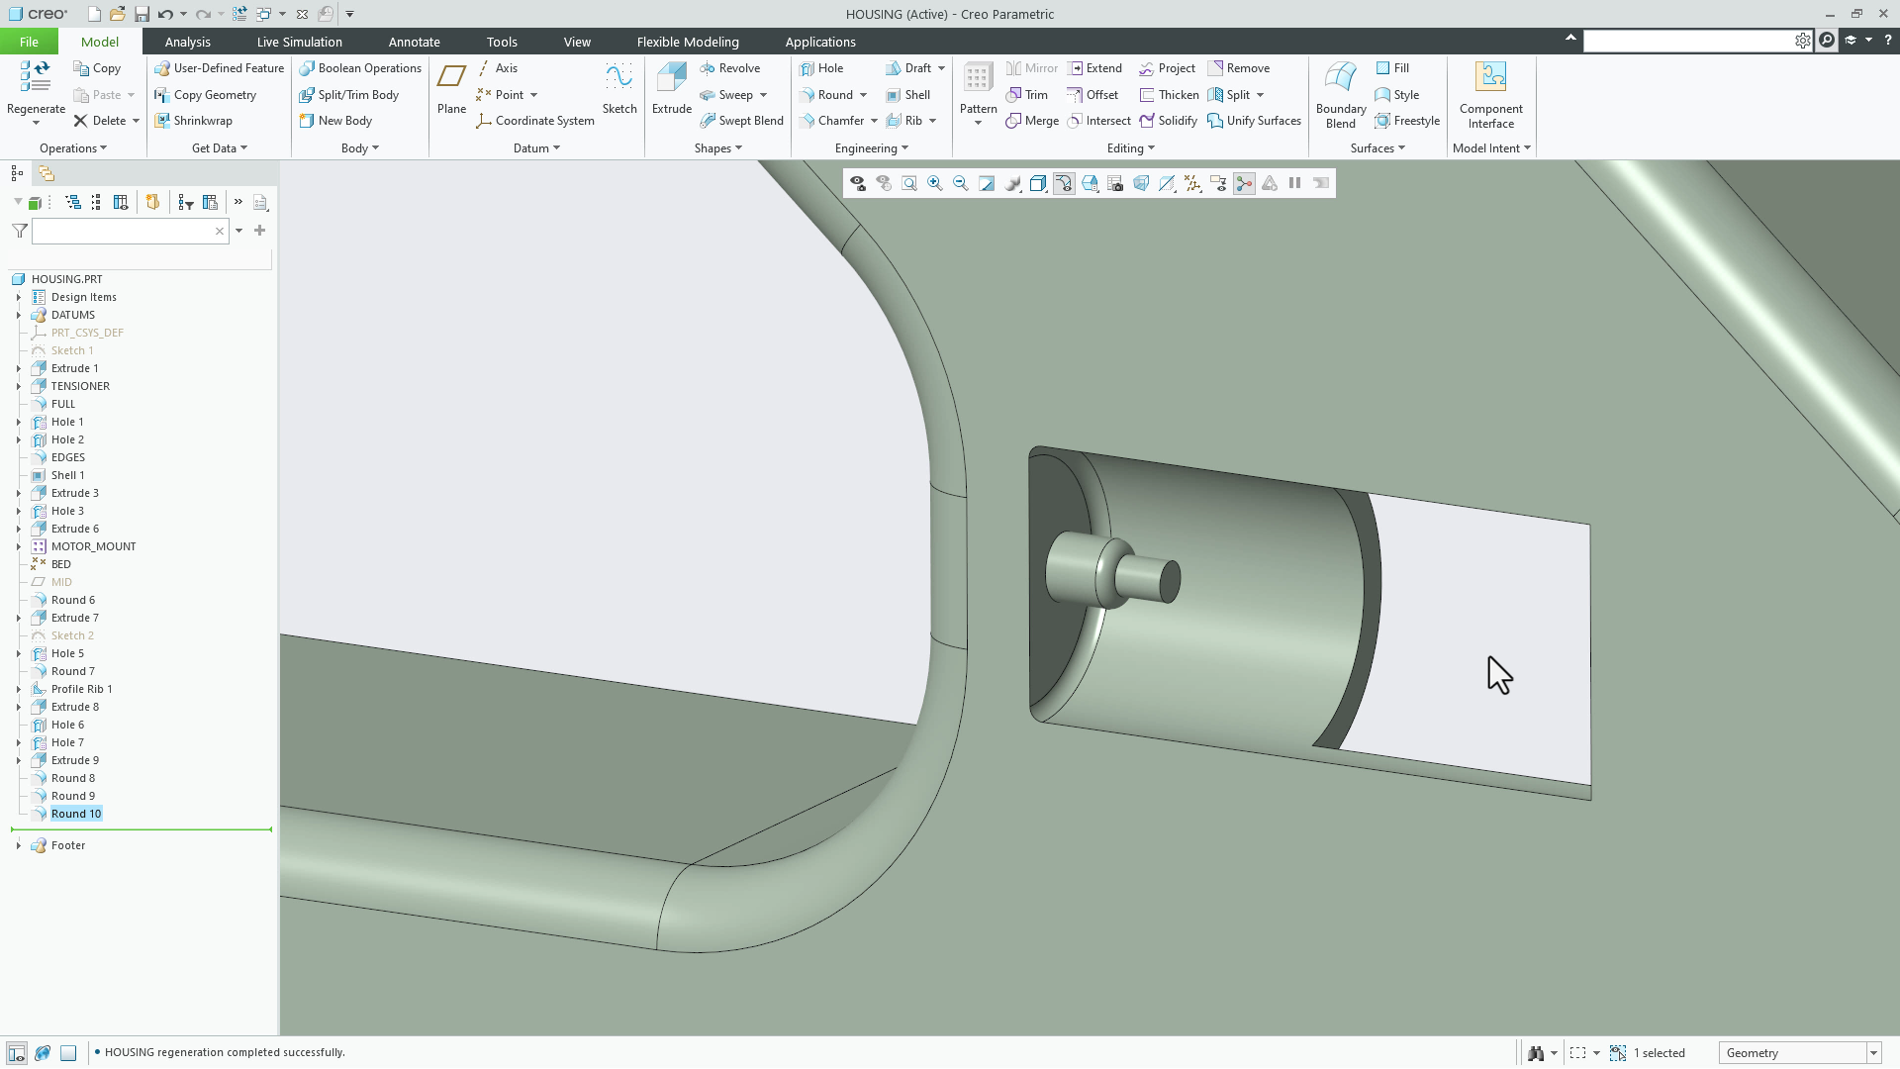This screenshot has width=1900, height=1069.
Task: Toggle datum display filters icon
Action: 1192,183
